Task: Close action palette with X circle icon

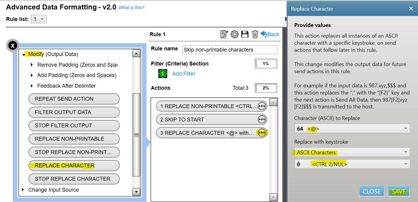Action: tap(13, 46)
